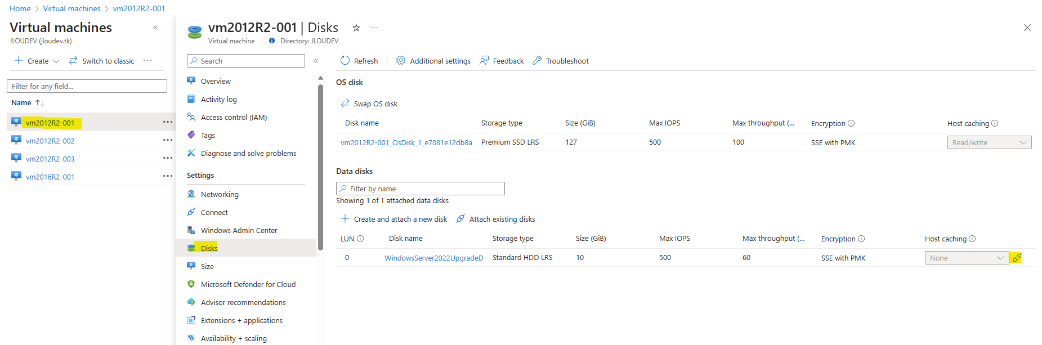Image resolution: width=1042 pixels, height=345 pixels.
Task: Click the plus icon next to Create
Action: pos(19,61)
